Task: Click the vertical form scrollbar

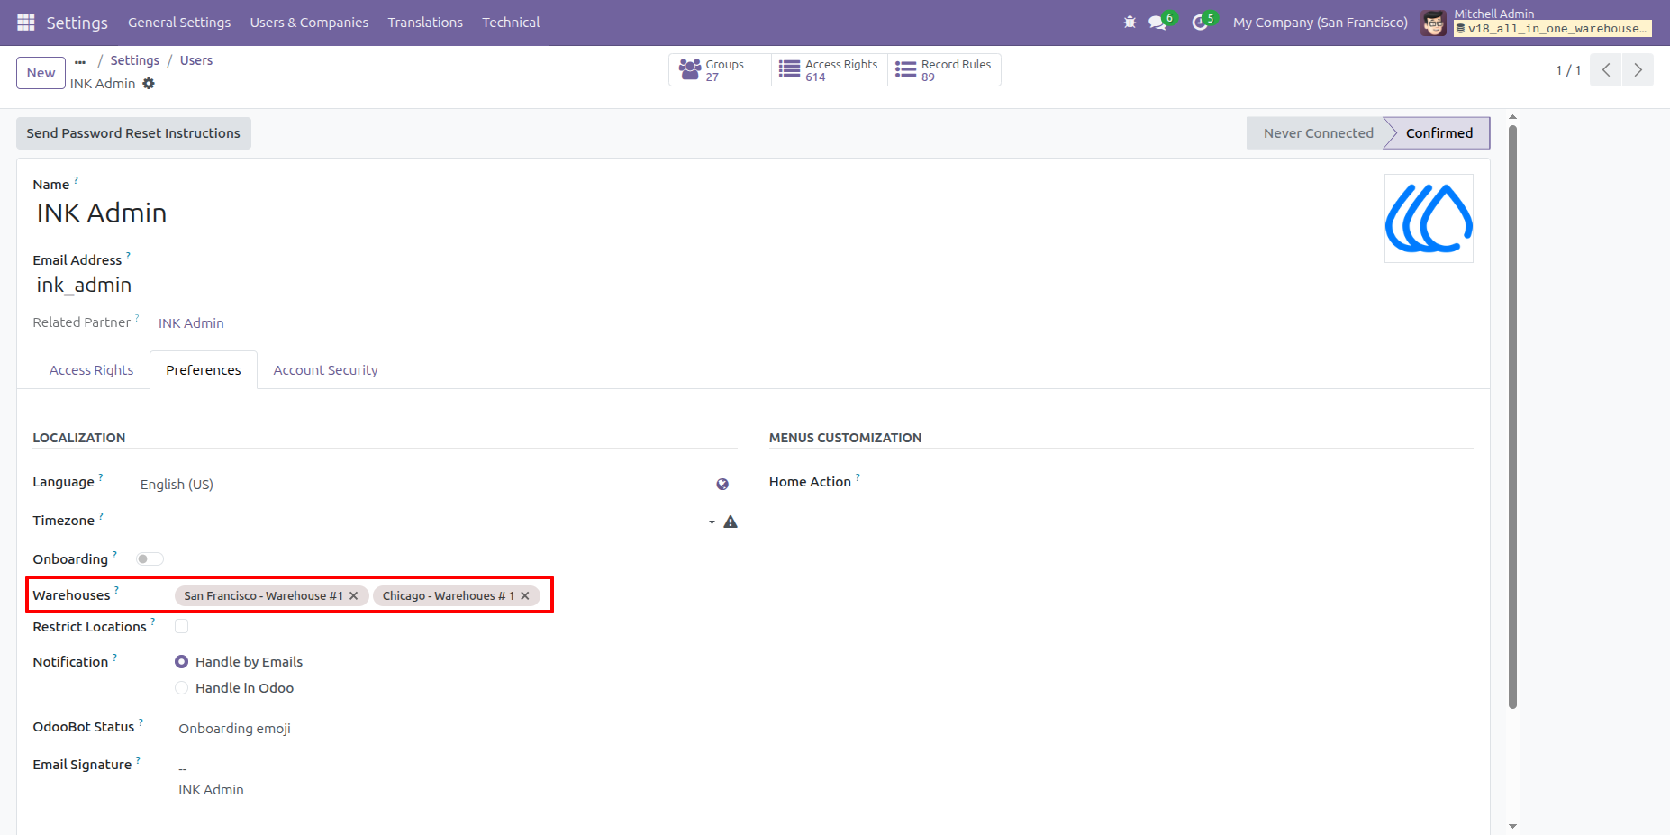Action: tap(1512, 415)
